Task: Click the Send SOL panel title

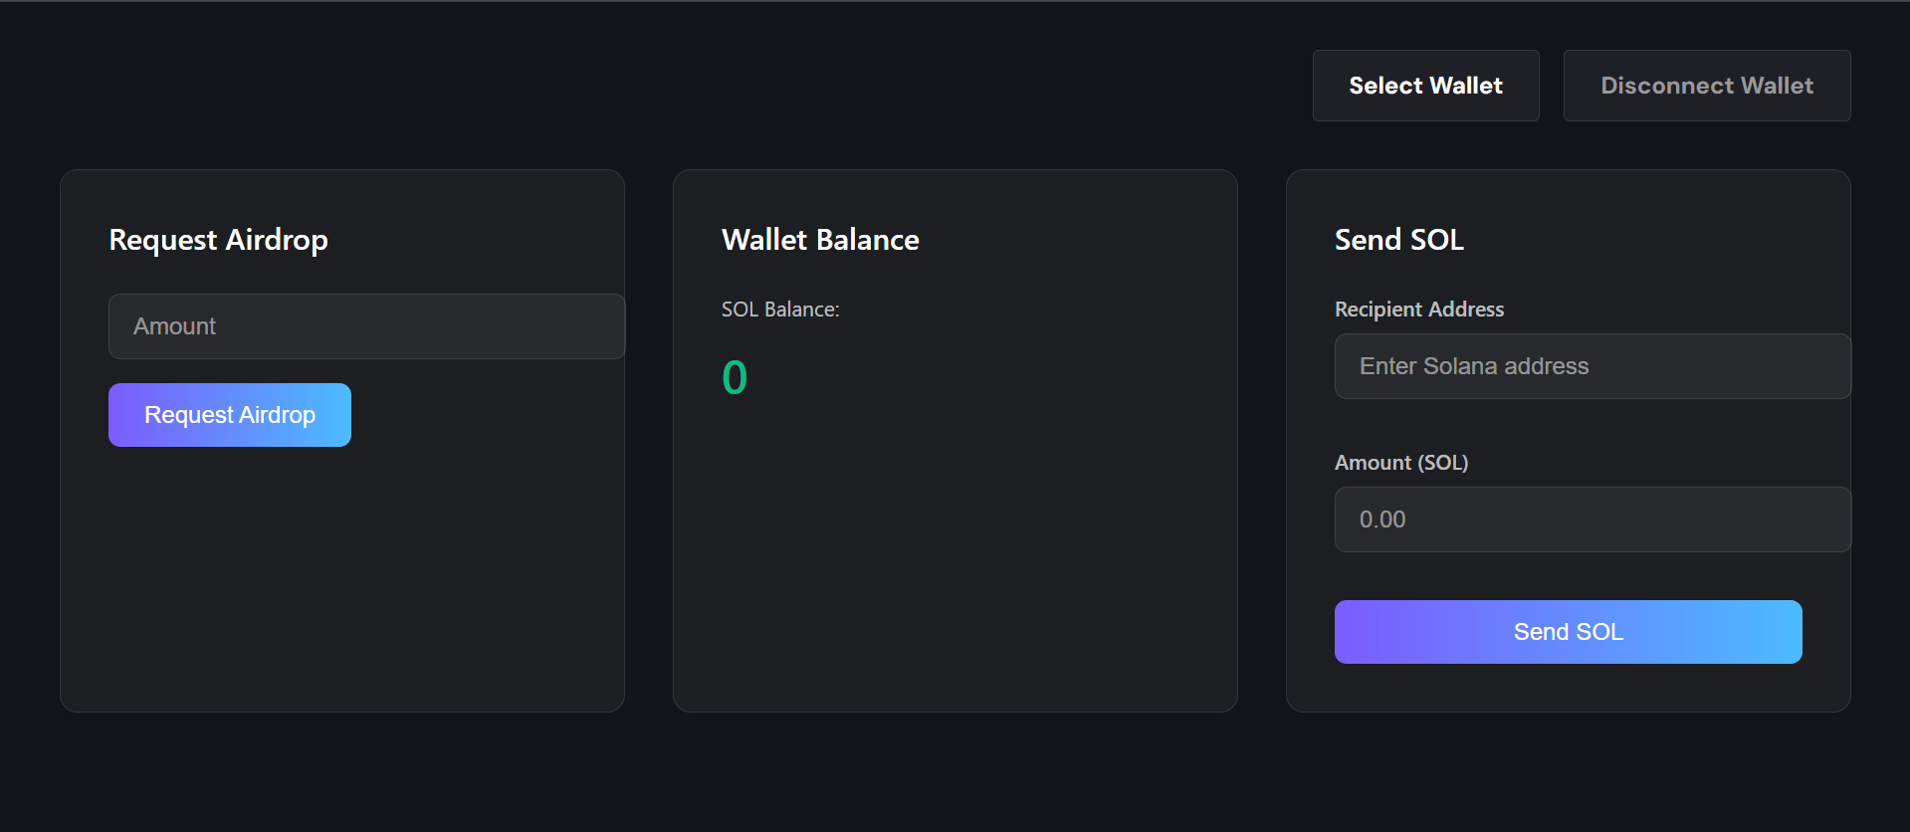Action: pyautogui.click(x=1398, y=239)
